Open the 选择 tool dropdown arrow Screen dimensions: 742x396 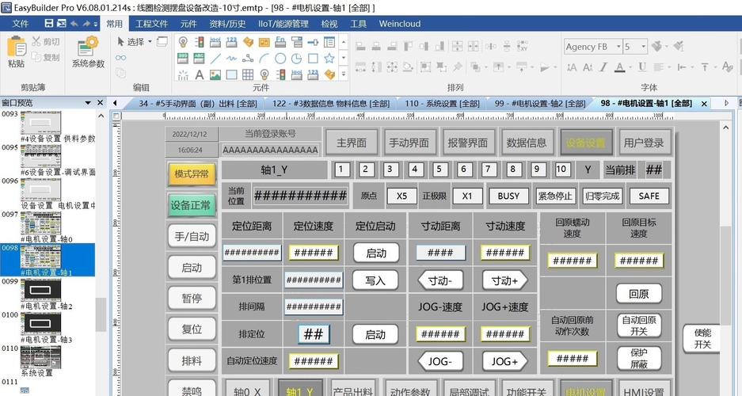tap(150, 42)
